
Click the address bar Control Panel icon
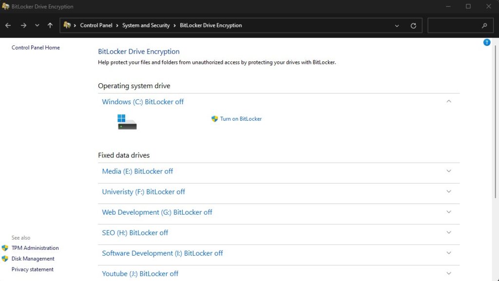point(67,25)
